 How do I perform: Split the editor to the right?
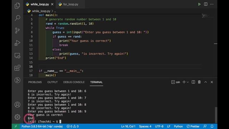(x=206, y=4)
